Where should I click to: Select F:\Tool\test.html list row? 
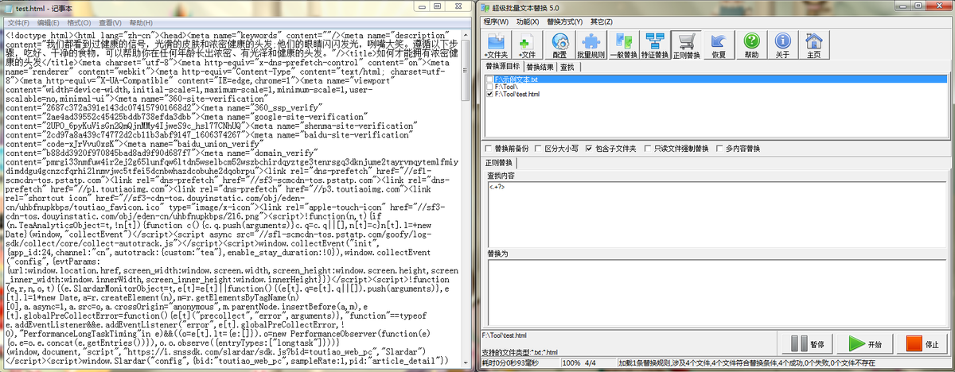715,94
